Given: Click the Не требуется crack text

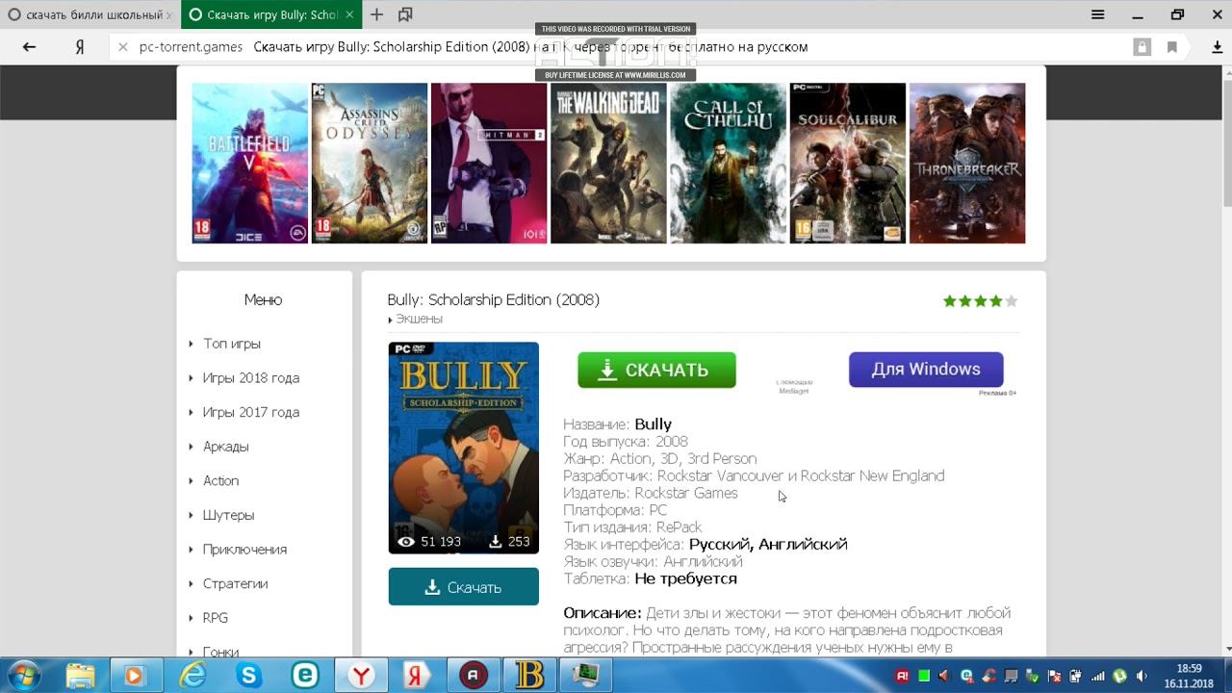Looking at the screenshot, I should click(x=685, y=579).
